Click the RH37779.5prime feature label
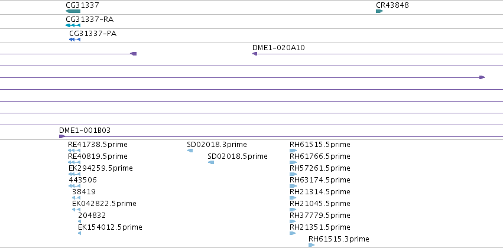 coord(320,216)
